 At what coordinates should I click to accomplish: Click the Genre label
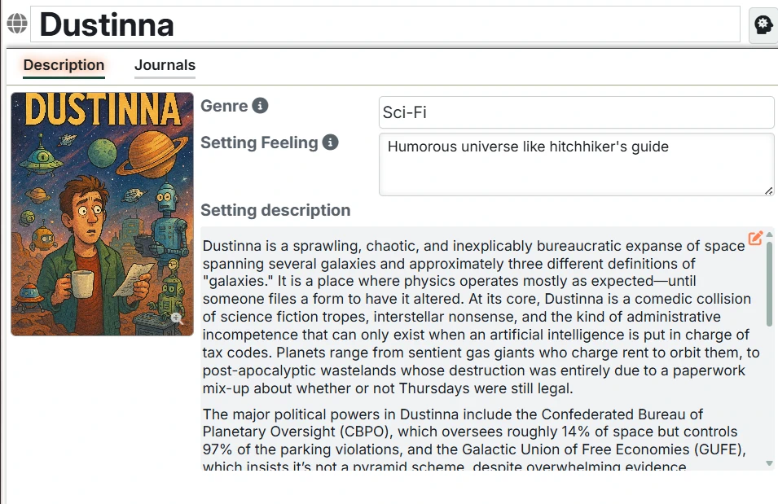224,106
